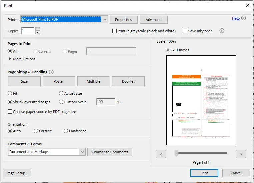Image resolution: width=254 pixels, height=183 pixels.
Task: Click the preview page slider handle
Action: 176,153
